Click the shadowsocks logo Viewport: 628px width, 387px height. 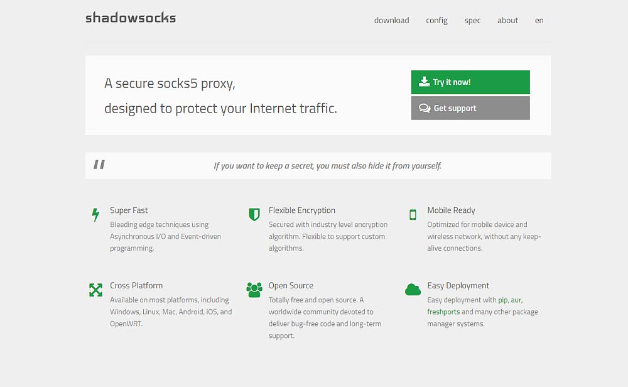(131, 18)
